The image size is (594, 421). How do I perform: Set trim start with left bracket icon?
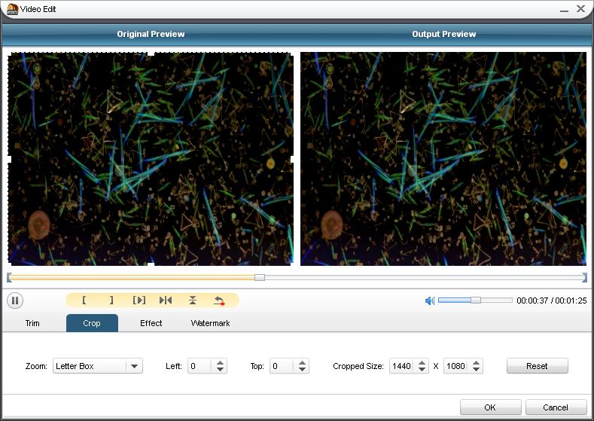pos(84,300)
